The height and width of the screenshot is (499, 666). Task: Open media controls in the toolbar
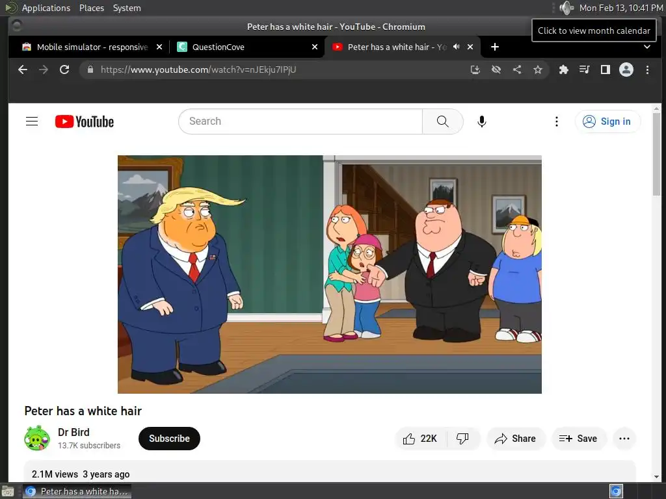point(585,70)
